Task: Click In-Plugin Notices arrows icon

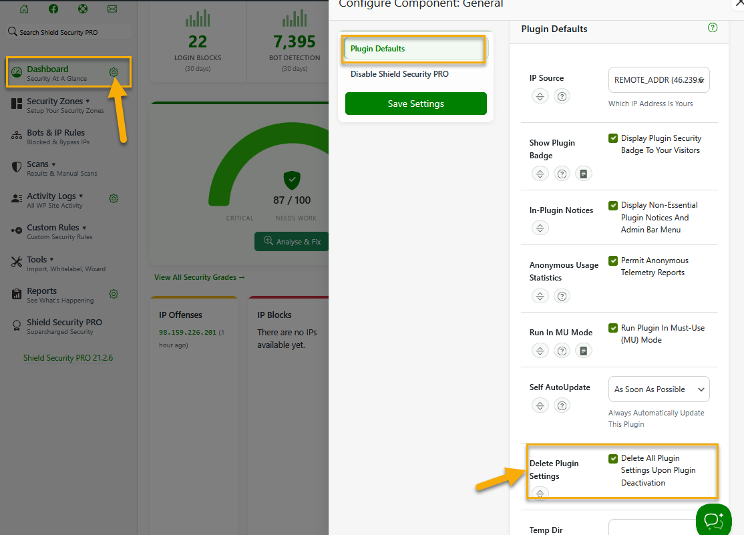Action: pyautogui.click(x=540, y=228)
